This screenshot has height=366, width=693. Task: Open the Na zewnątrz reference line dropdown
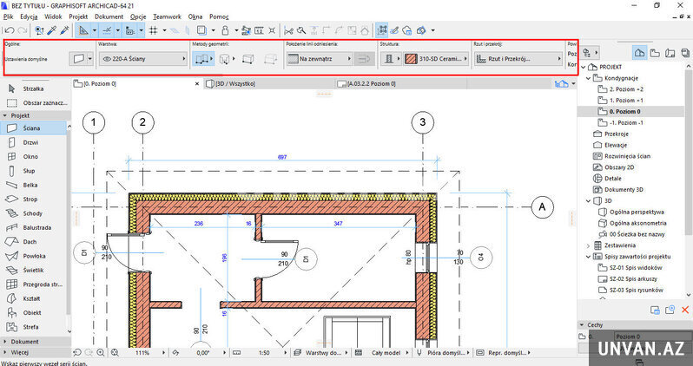coord(319,59)
